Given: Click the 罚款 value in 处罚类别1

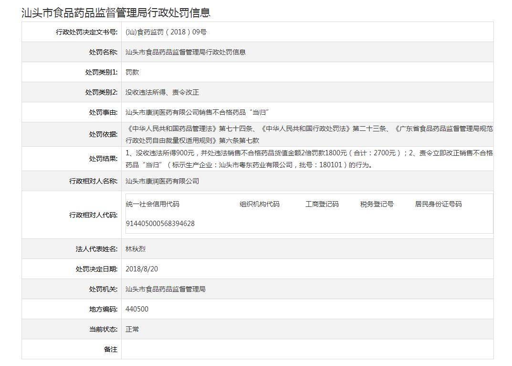Looking at the screenshot, I should click(132, 72).
